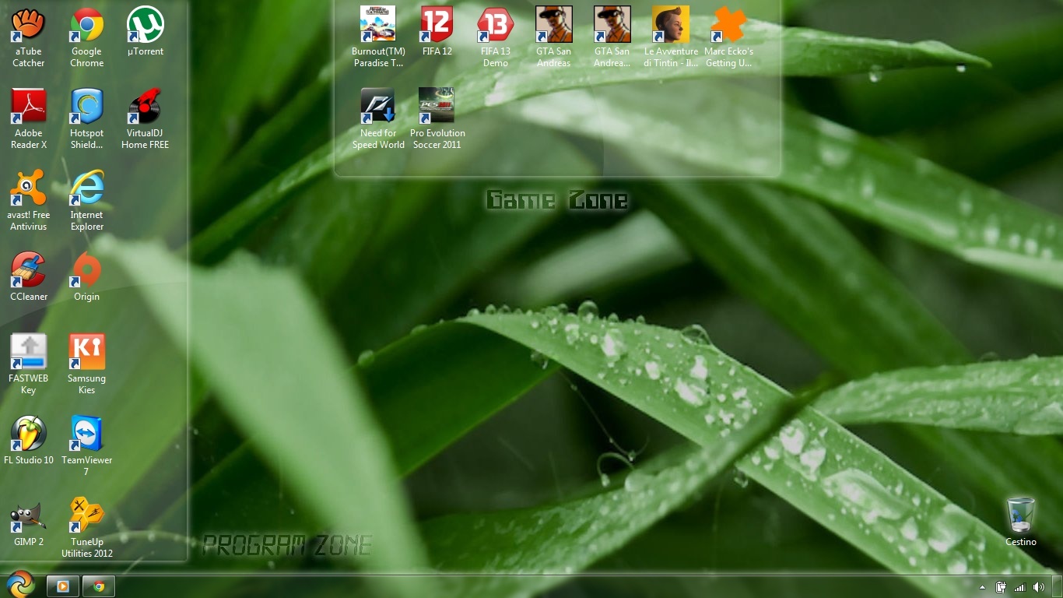The width and height of the screenshot is (1063, 598).
Task: Expand hidden system tray icons arrow
Action: coord(982,587)
